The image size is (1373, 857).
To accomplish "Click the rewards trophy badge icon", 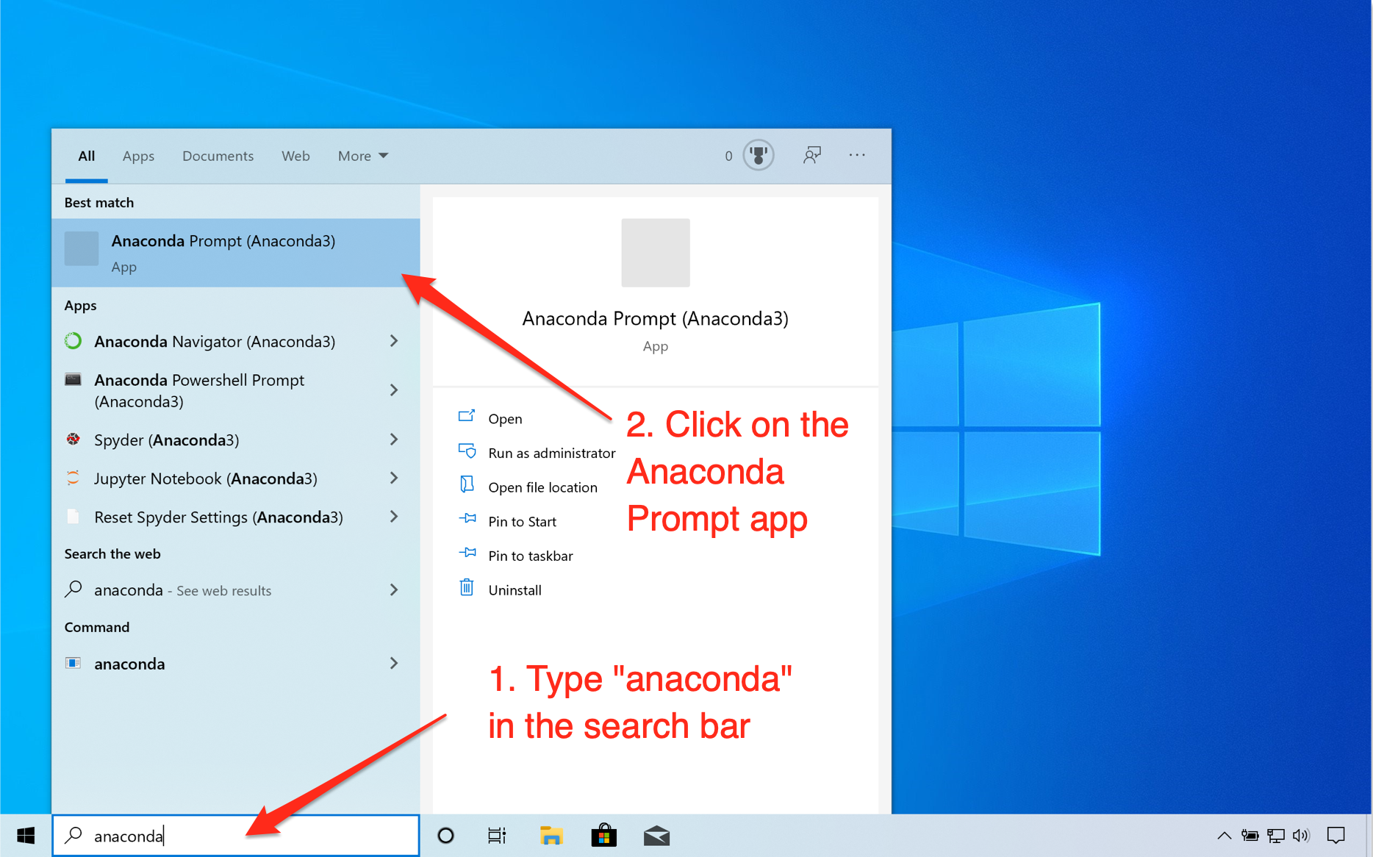I will [x=759, y=155].
